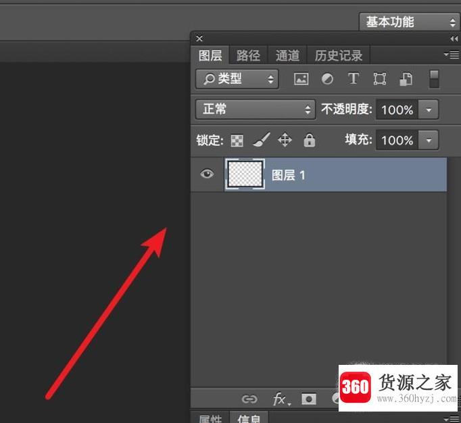The image size is (461, 423).
Task: Click the 不透明度 100% value field
Action: (397, 110)
